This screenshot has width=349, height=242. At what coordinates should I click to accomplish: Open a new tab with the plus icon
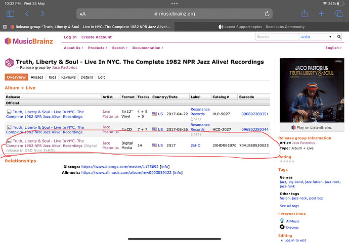point(321,14)
